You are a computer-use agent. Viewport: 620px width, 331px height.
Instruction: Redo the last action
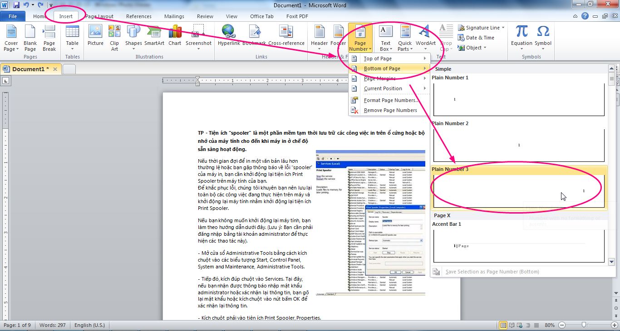pyautogui.click(x=41, y=5)
